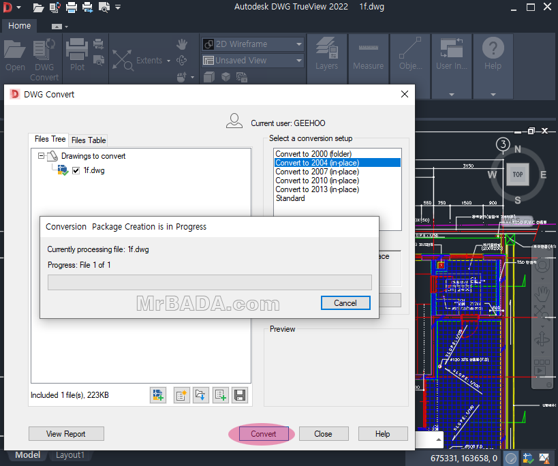Screen dimensions: 558x466
Task: Click the conversion progress bar
Action: (x=210, y=283)
